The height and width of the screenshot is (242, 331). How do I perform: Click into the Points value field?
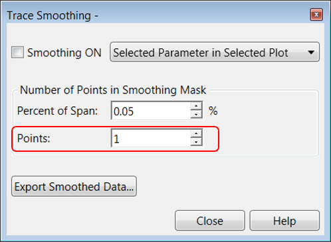point(151,138)
